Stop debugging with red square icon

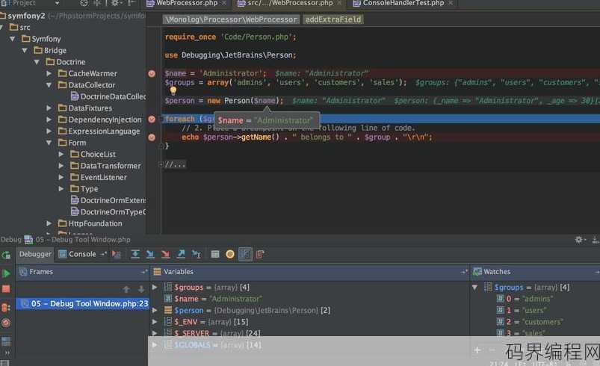click(x=6, y=289)
